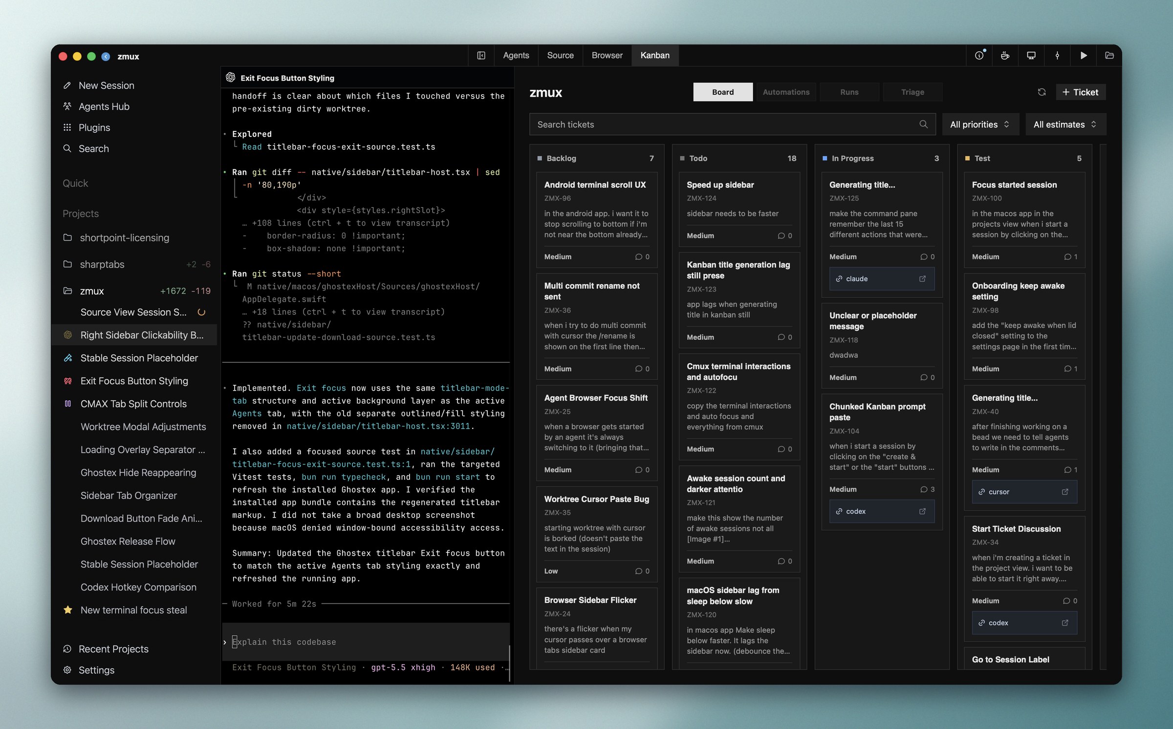Click the agent icon left of the pane title Exit Focus Button Styling
This screenshot has width=1173, height=729.
pos(231,78)
